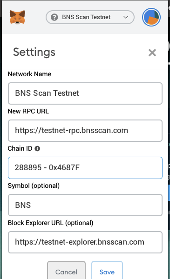Click the question mark network icon

[54, 17]
